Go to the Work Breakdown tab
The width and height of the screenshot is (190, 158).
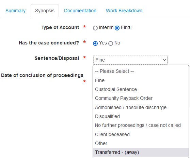click(124, 11)
